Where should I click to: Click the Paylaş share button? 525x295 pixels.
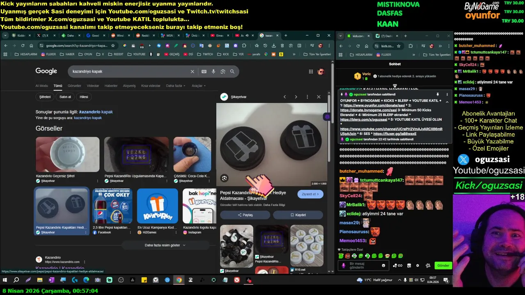(245, 215)
